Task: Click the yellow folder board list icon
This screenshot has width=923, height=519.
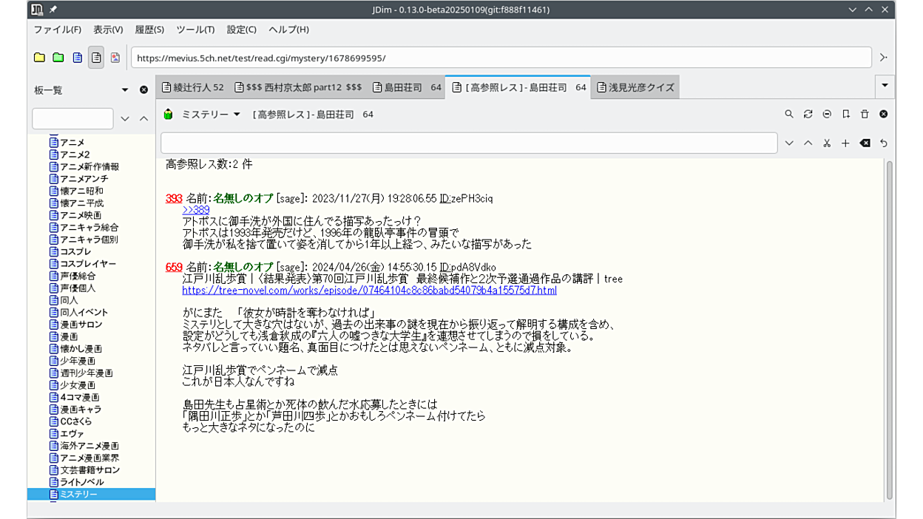Action: click(39, 58)
